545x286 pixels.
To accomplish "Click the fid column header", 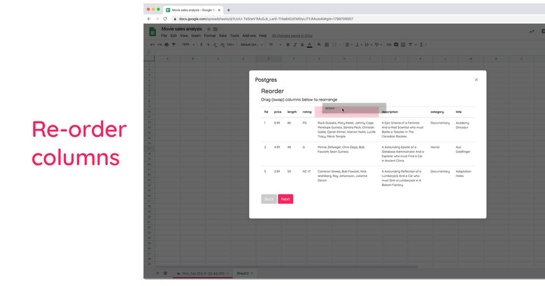I will point(266,112).
